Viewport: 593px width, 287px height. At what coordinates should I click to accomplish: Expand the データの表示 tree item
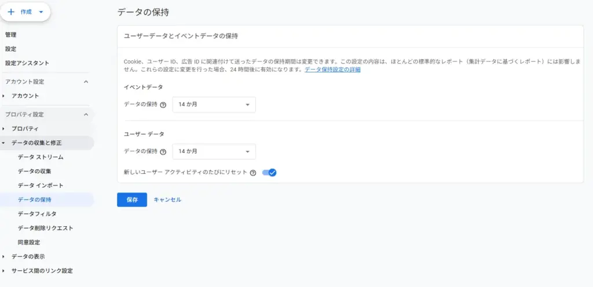3,257
